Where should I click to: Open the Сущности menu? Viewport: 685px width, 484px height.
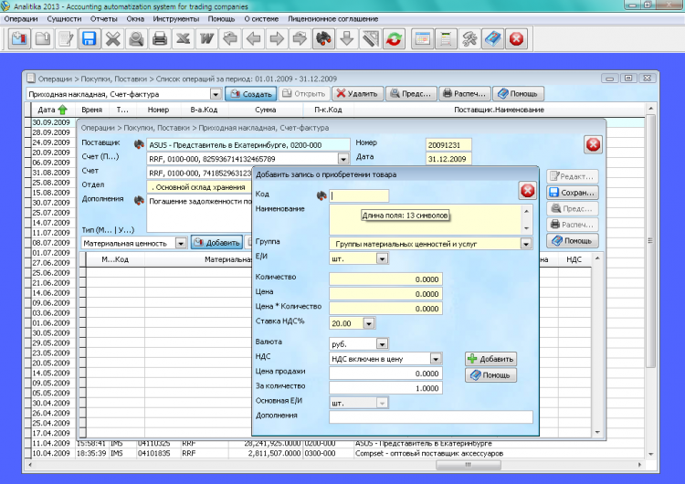(64, 19)
